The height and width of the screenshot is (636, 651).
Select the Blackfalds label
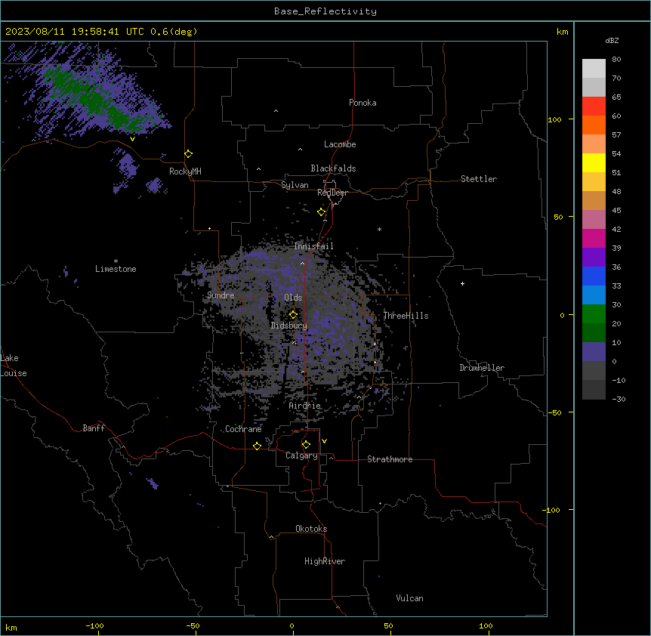(333, 168)
